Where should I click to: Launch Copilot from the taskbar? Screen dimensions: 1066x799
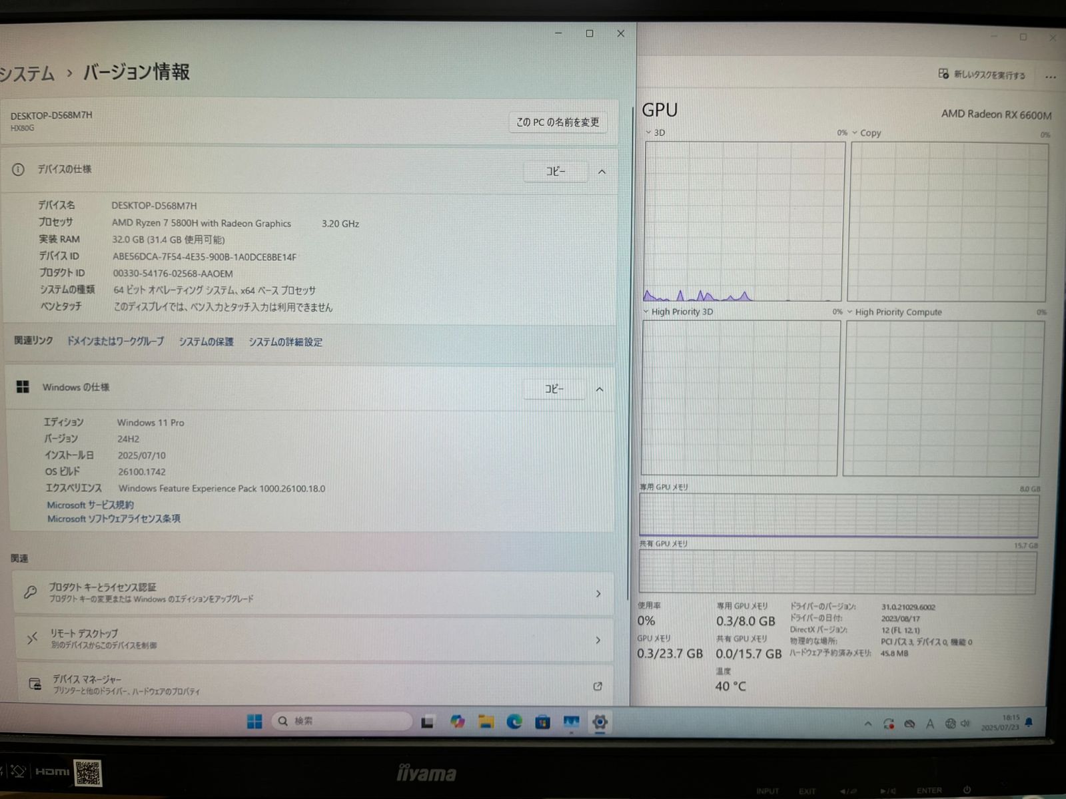coord(457,722)
